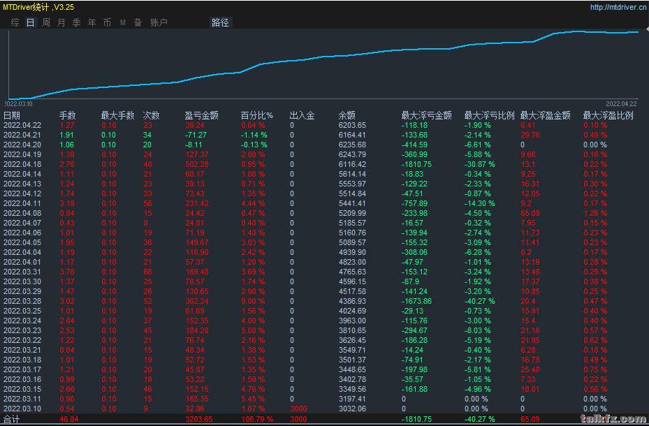The width and height of the screenshot is (649, 426).
Task: Select the 2022.03.28 row date
Action: point(22,301)
